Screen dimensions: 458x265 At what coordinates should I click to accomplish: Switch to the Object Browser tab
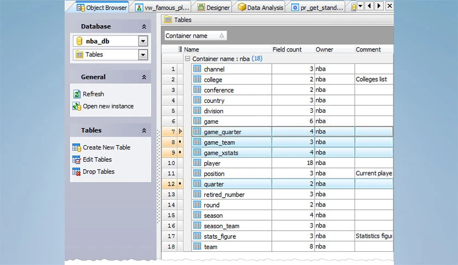tap(102, 8)
